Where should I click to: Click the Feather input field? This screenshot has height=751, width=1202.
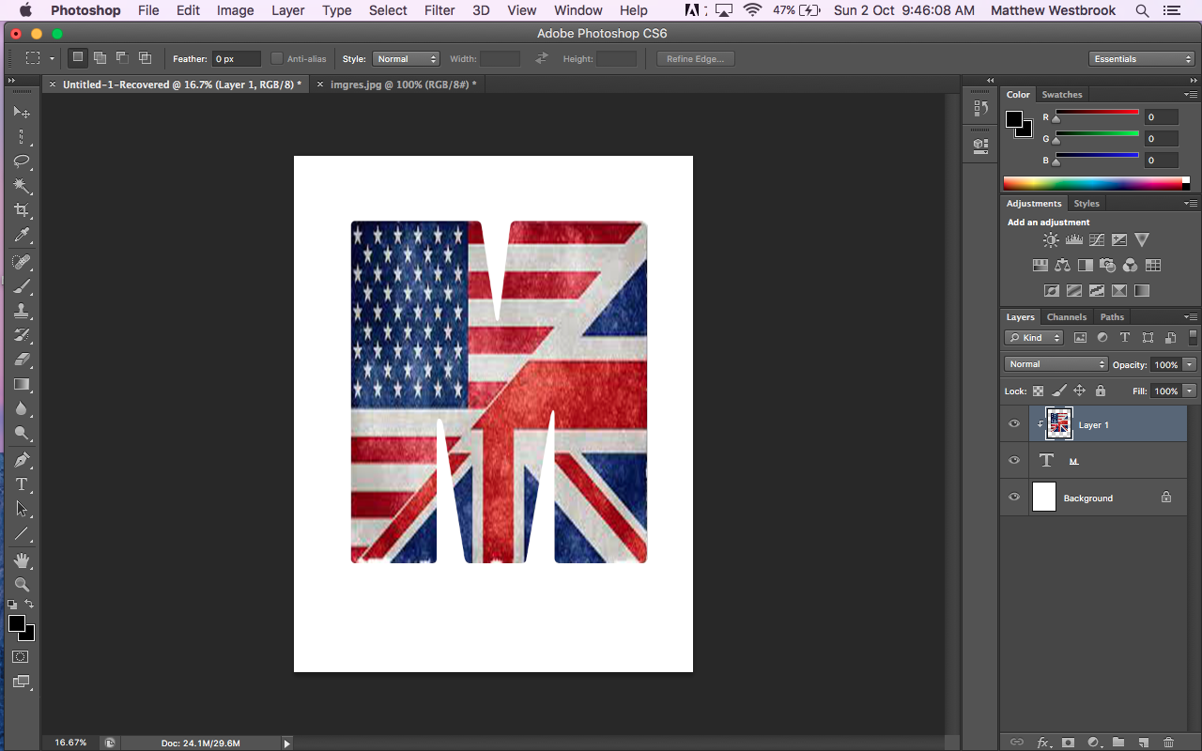237,58
